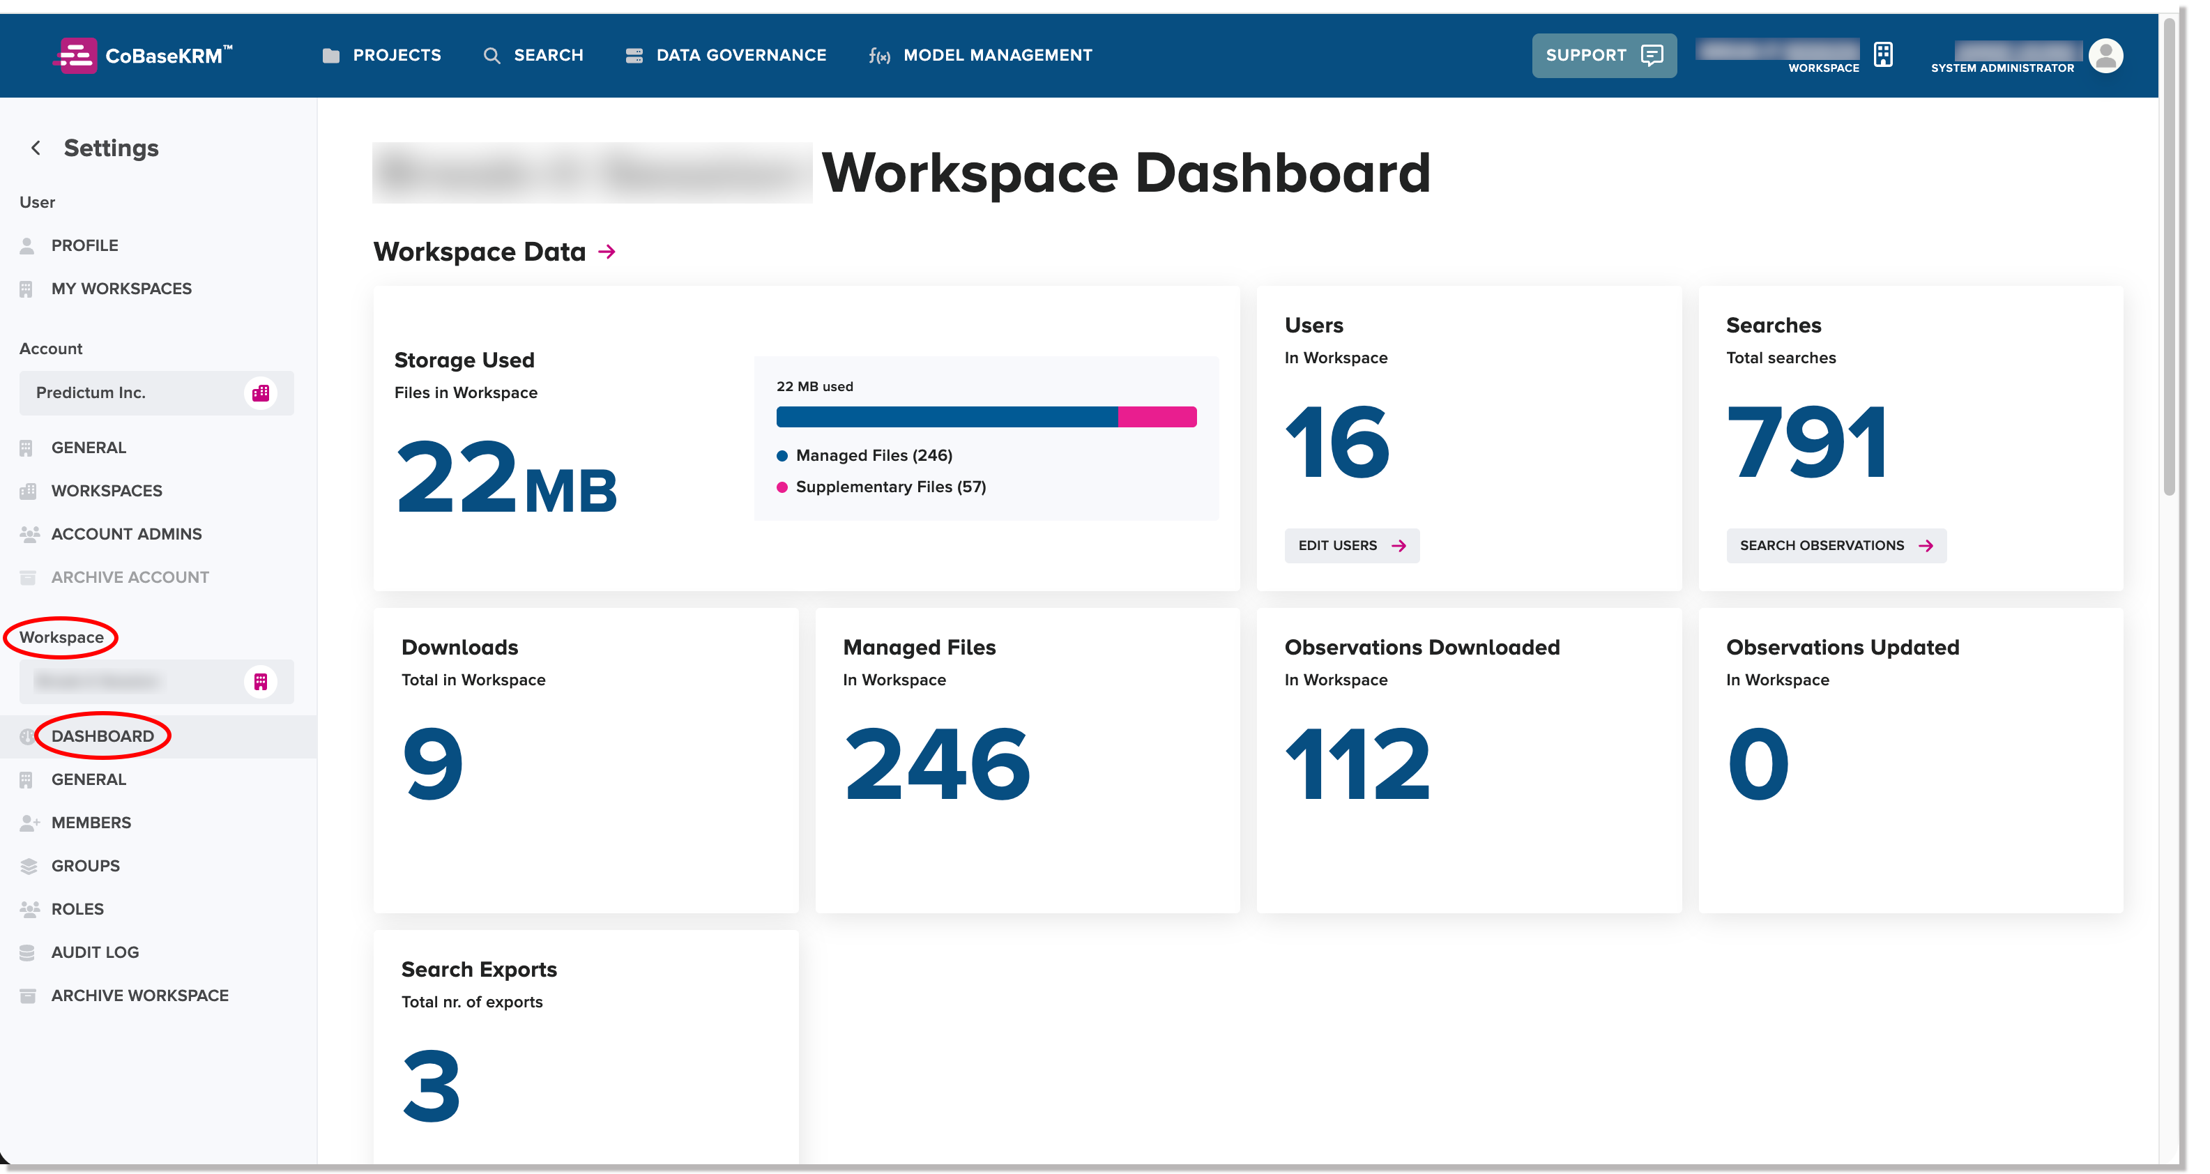
Task: Select Dashboard in workspace sidebar
Action: (159, 736)
